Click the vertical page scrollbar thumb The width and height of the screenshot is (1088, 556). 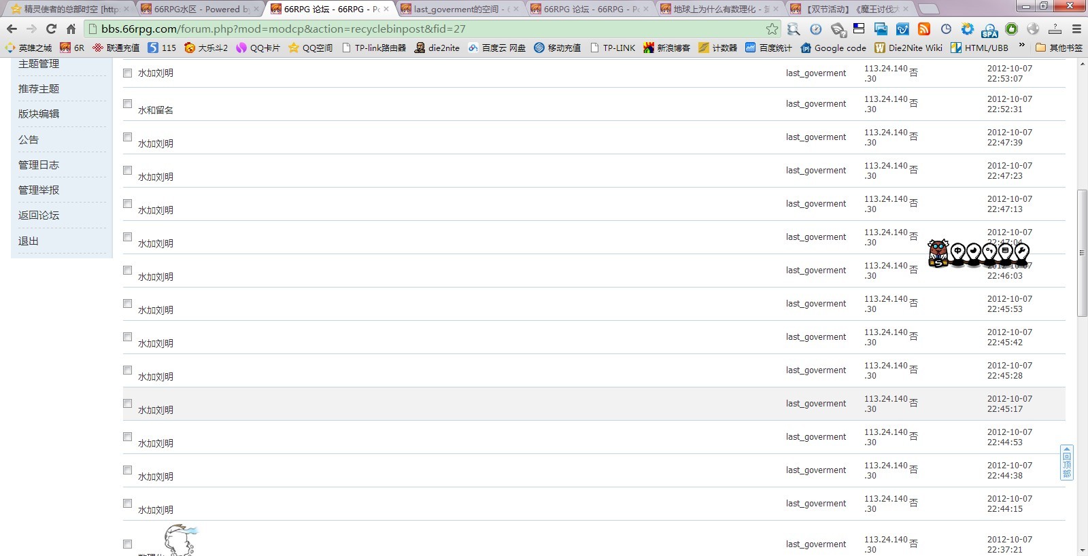pyautogui.click(x=1082, y=254)
